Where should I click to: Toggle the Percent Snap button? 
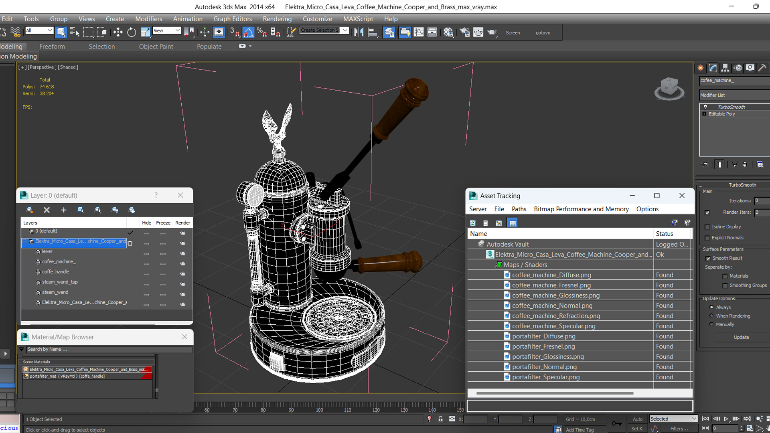(x=262, y=32)
